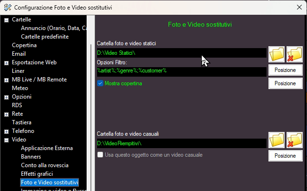Click the app icon in the title bar
The image size is (307, 191).
coord(7,8)
